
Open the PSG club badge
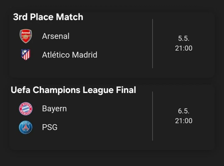click(26, 127)
